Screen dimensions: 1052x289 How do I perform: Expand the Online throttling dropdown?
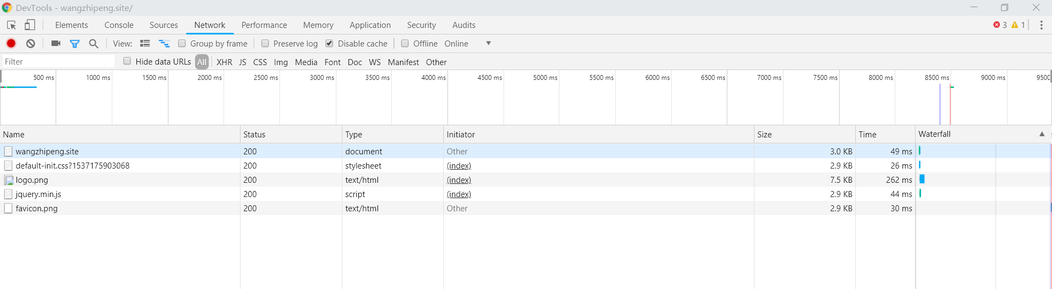tap(488, 43)
